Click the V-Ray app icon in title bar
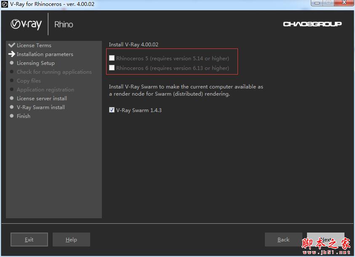This screenshot has width=355, height=257. [x=5, y=4]
